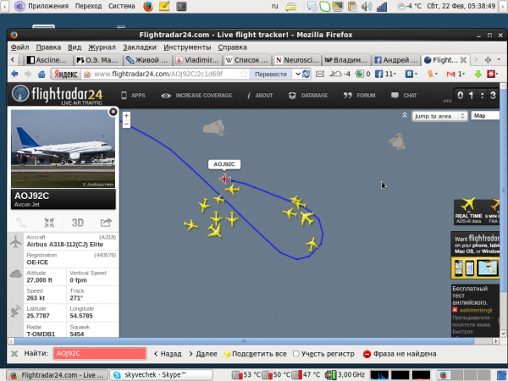508x381 pixels.
Task: Click the Найти search field
Action: 100,353
